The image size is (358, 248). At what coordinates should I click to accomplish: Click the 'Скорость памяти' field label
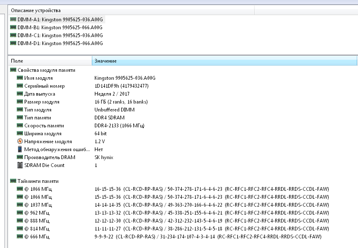click(x=44, y=126)
